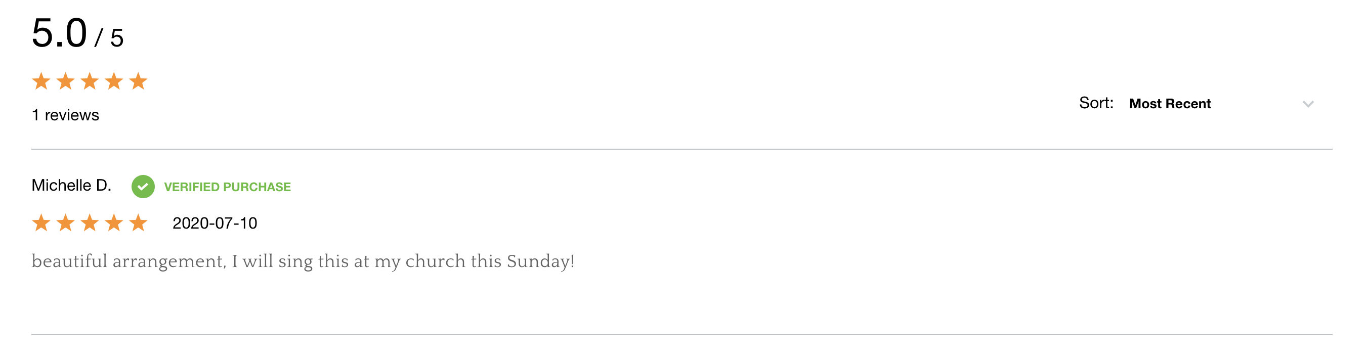Click the first star in Michelle's review

pos(41,223)
